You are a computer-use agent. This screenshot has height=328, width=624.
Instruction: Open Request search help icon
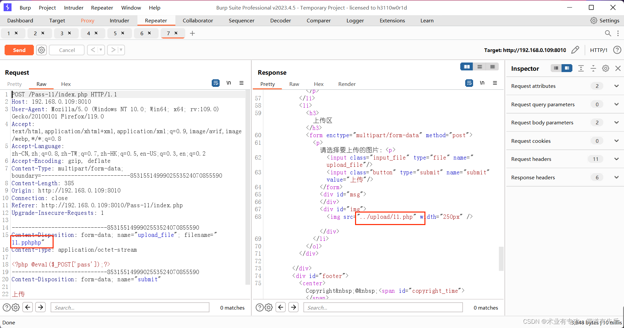pos(7,307)
